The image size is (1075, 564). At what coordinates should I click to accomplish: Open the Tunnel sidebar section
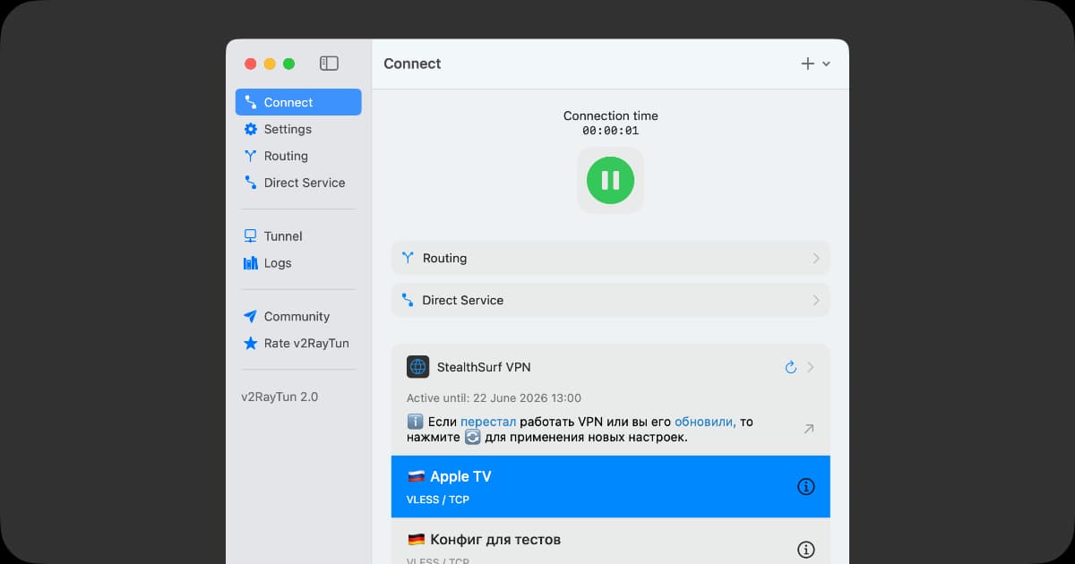[282, 236]
